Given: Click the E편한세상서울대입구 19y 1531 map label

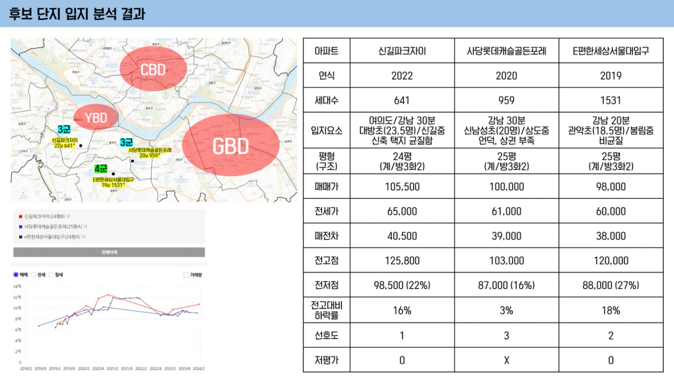Looking at the screenshot, I should tap(113, 183).
